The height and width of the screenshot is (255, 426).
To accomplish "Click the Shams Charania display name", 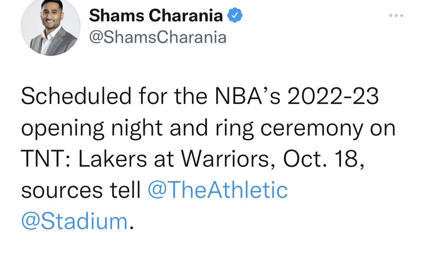I will pyautogui.click(x=156, y=15).
